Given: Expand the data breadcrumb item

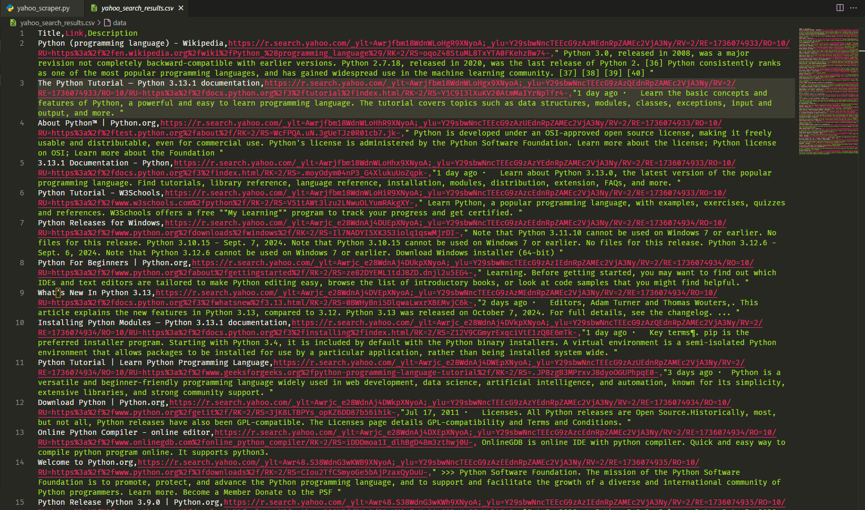Looking at the screenshot, I should [x=119, y=23].
